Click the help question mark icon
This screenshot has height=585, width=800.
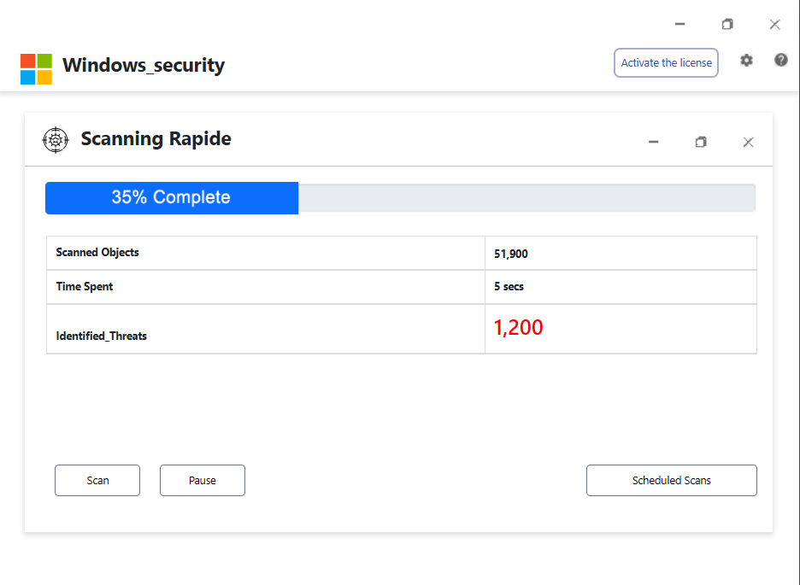(780, 60)
